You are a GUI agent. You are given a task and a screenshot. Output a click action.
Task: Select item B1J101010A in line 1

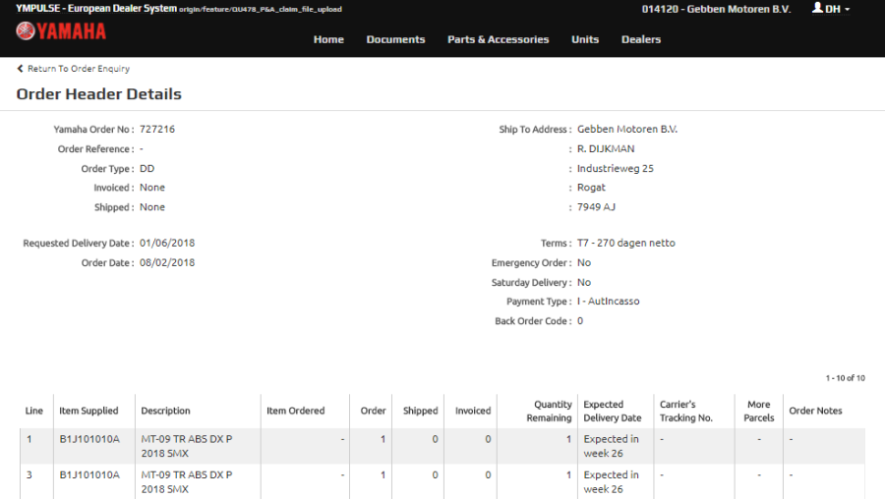click(x=89, y=439)
